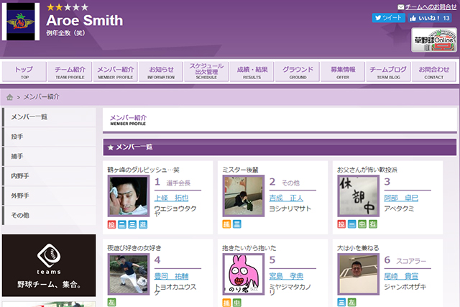Click the teams baseball banner
460x307 pixels.
tap(49, 265)
